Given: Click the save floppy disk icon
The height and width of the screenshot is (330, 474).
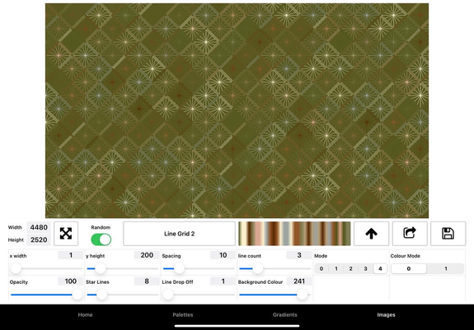Looking at the screenshot, I should pos(448,234).
